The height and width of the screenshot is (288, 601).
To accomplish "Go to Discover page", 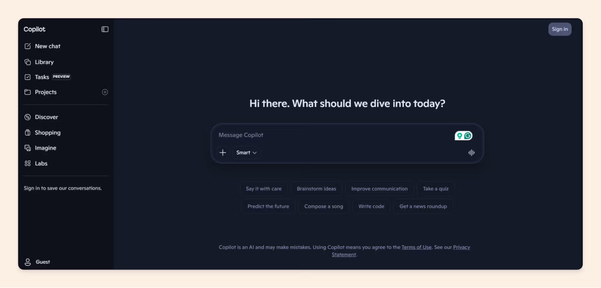I will point(46,117).
